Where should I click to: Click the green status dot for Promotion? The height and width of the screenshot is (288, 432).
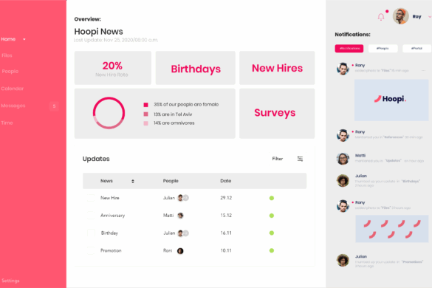pos(272,250)
